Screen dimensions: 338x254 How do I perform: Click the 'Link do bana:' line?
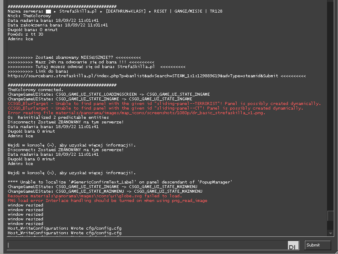(x=38, y=71)
